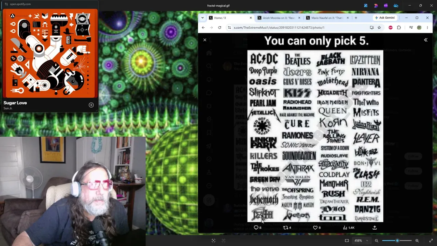Click the Sugar Love album artwork
The height and width of the screenshot is (246, 437).
coord(50,53)
